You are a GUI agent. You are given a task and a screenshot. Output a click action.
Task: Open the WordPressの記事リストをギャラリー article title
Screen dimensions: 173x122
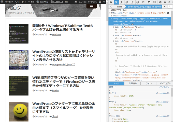64,56
